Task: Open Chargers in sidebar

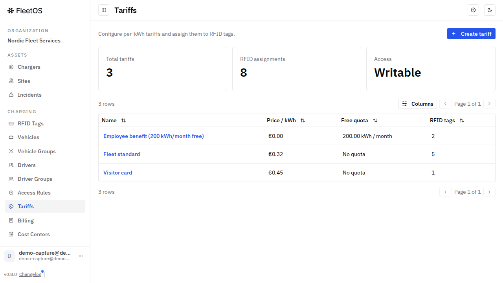Action: click(x=45, y=67)
